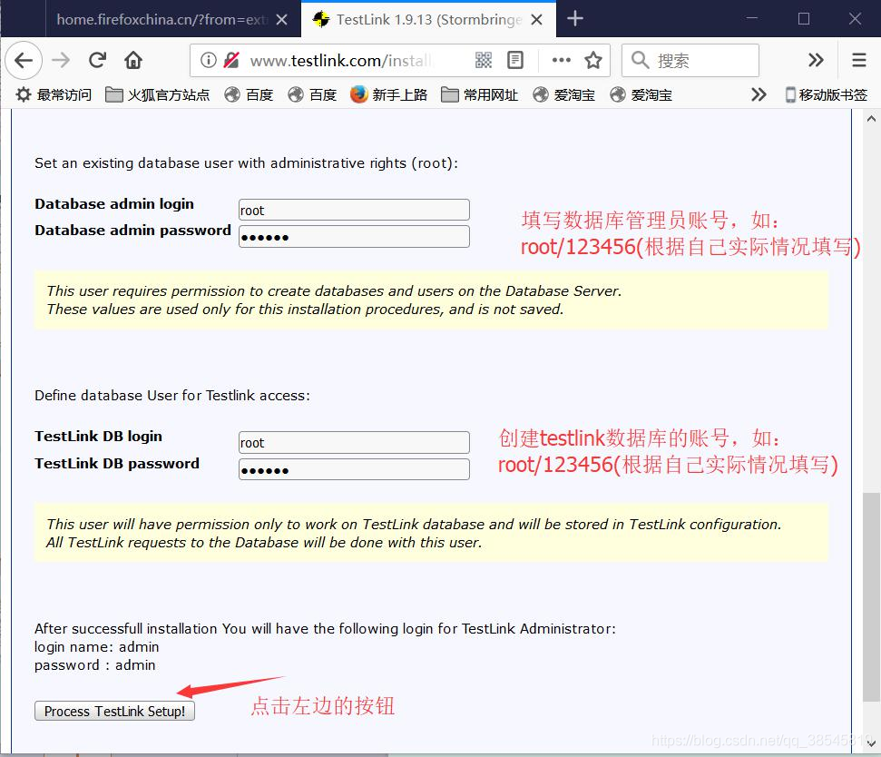Open the page actions three-dot menu
Image resolution: width=881 pixels, height=757 pixels.
pyautogui.click(x=562, y=60)
